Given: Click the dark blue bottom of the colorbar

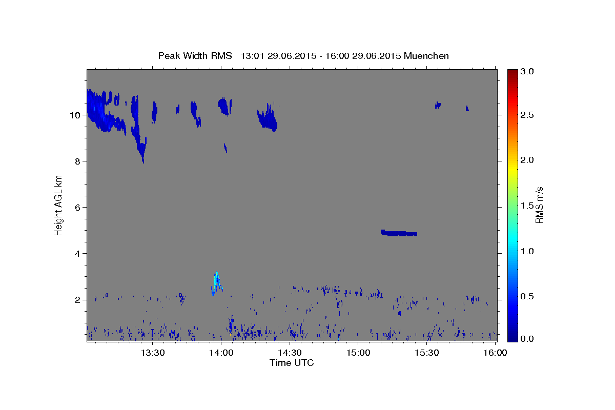Looking at the screenshot, I should point(512,336).
